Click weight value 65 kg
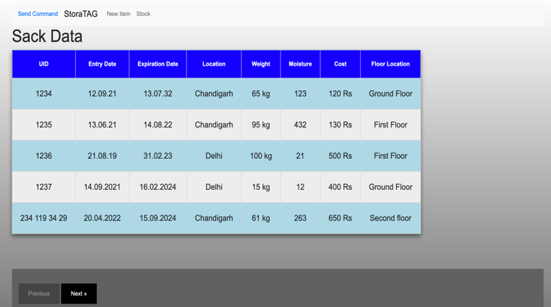 (x=261, y=94)
